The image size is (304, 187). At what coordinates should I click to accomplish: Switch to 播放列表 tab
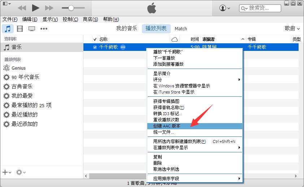pos(156,29)
